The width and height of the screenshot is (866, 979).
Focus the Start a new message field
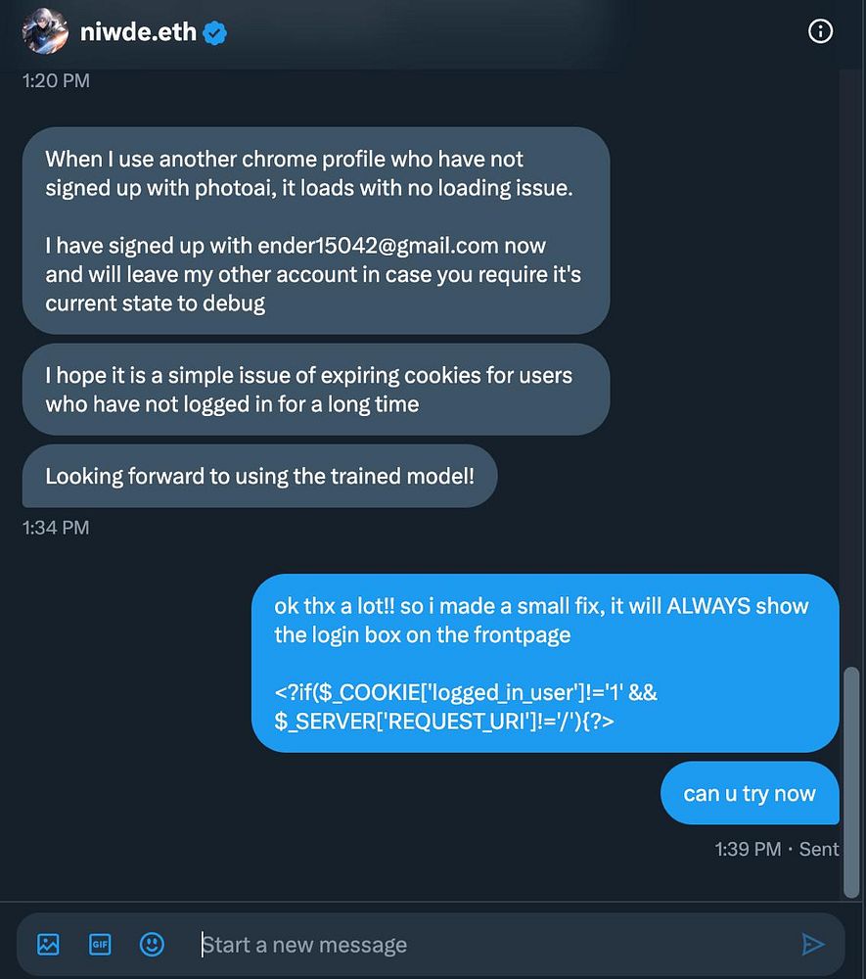point(493,945)
